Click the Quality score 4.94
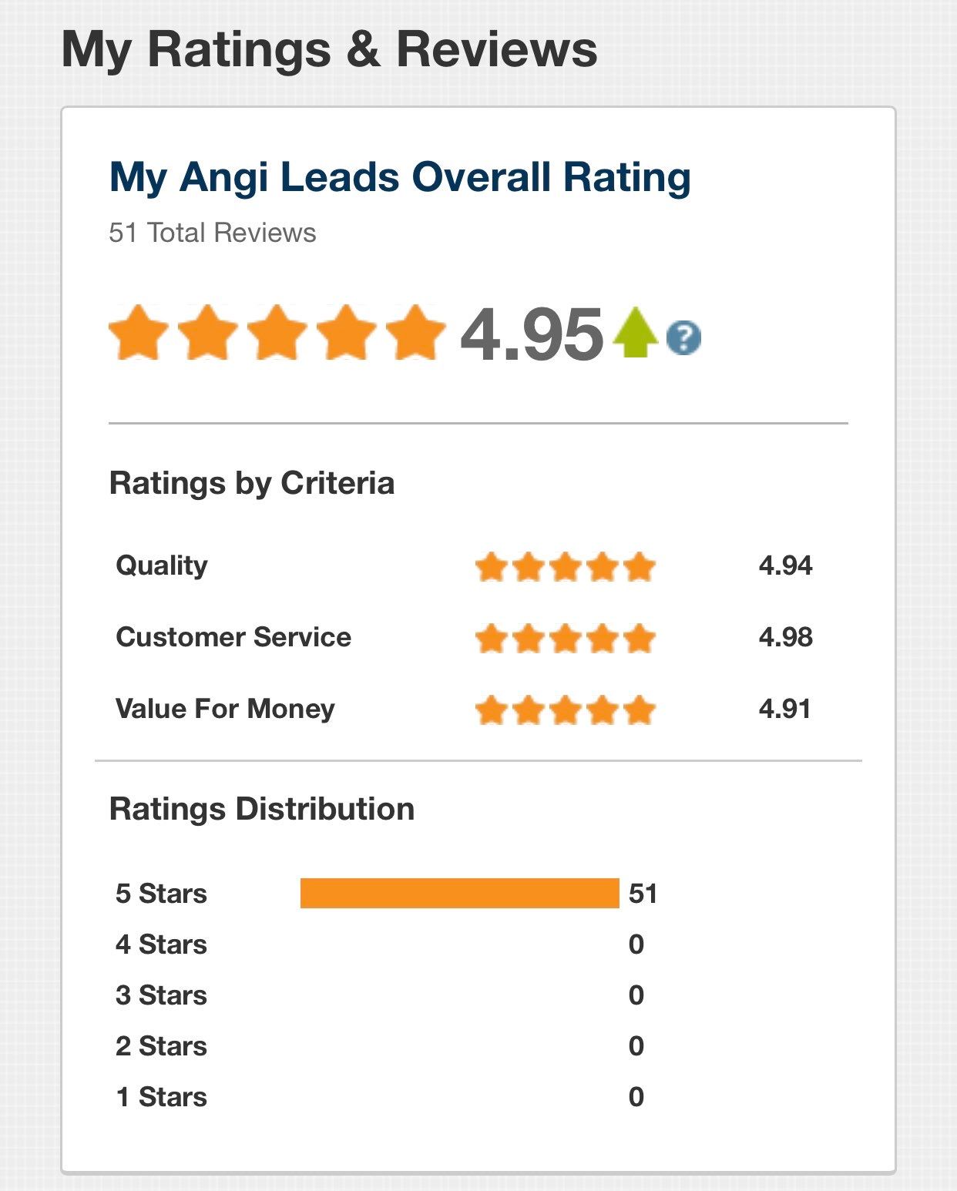Screen dimensions: 957x1191 (785, 565)
